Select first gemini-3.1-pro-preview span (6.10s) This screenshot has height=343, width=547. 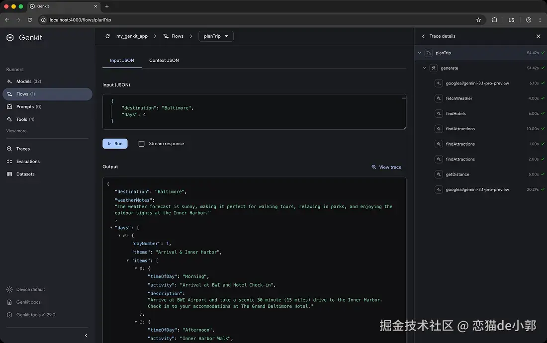(x=481, y=84)
